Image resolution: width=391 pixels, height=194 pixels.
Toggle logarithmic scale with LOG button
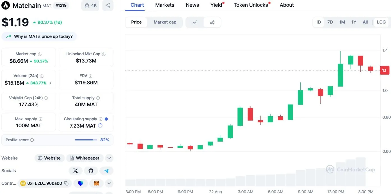(x=381, y=22)
